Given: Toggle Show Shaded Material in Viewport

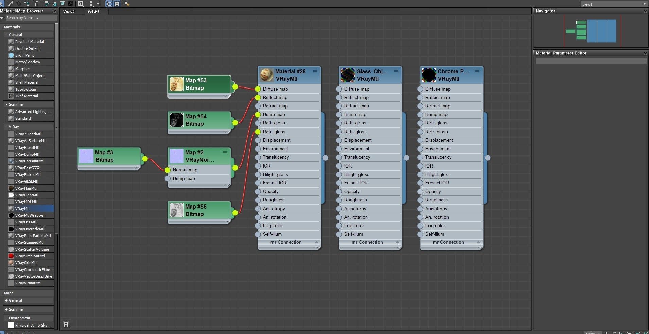Looking at the screenshot, I should click(63, 4).
